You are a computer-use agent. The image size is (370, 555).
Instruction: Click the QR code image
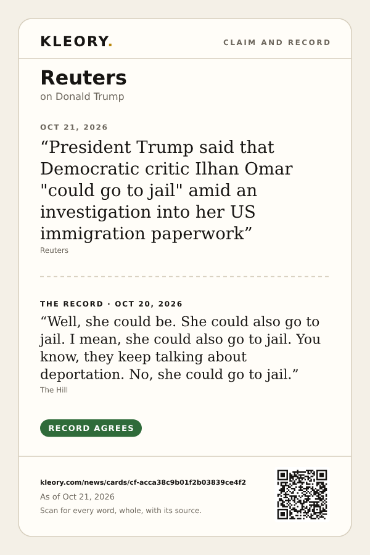pyautogui.click(x=302, y=495)
